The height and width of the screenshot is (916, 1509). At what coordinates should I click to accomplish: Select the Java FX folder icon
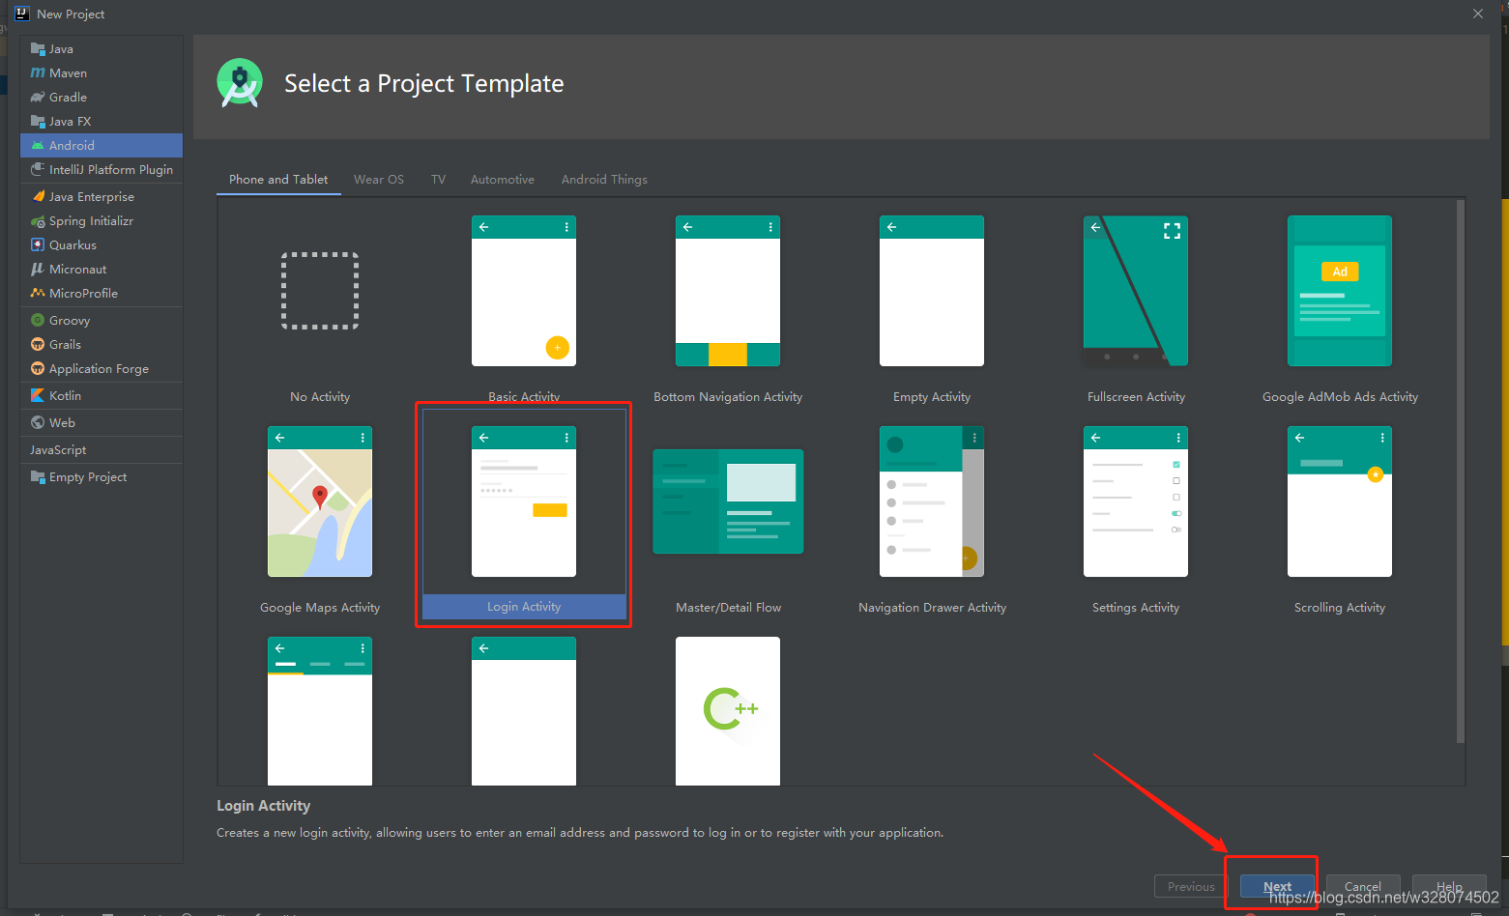click(38, 122)
